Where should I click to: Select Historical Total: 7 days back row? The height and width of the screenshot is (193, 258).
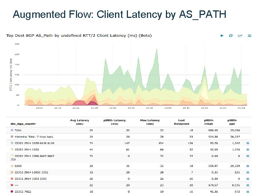[34, 137]
